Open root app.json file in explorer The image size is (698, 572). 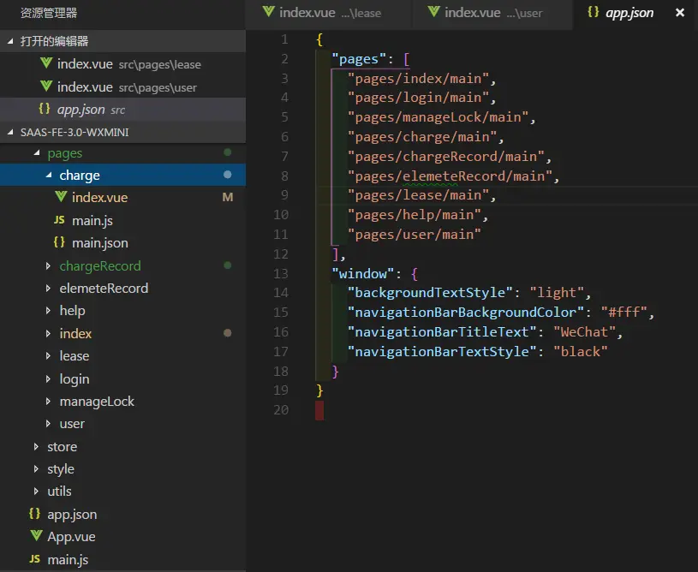pyautogui.click(x=122, y=514)
